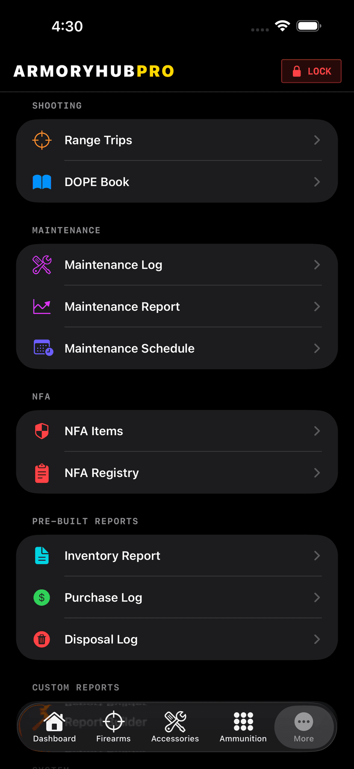Tap the Maintenance Report chart icon
Viewport: 354px width, 769px height.
[42, 306]
